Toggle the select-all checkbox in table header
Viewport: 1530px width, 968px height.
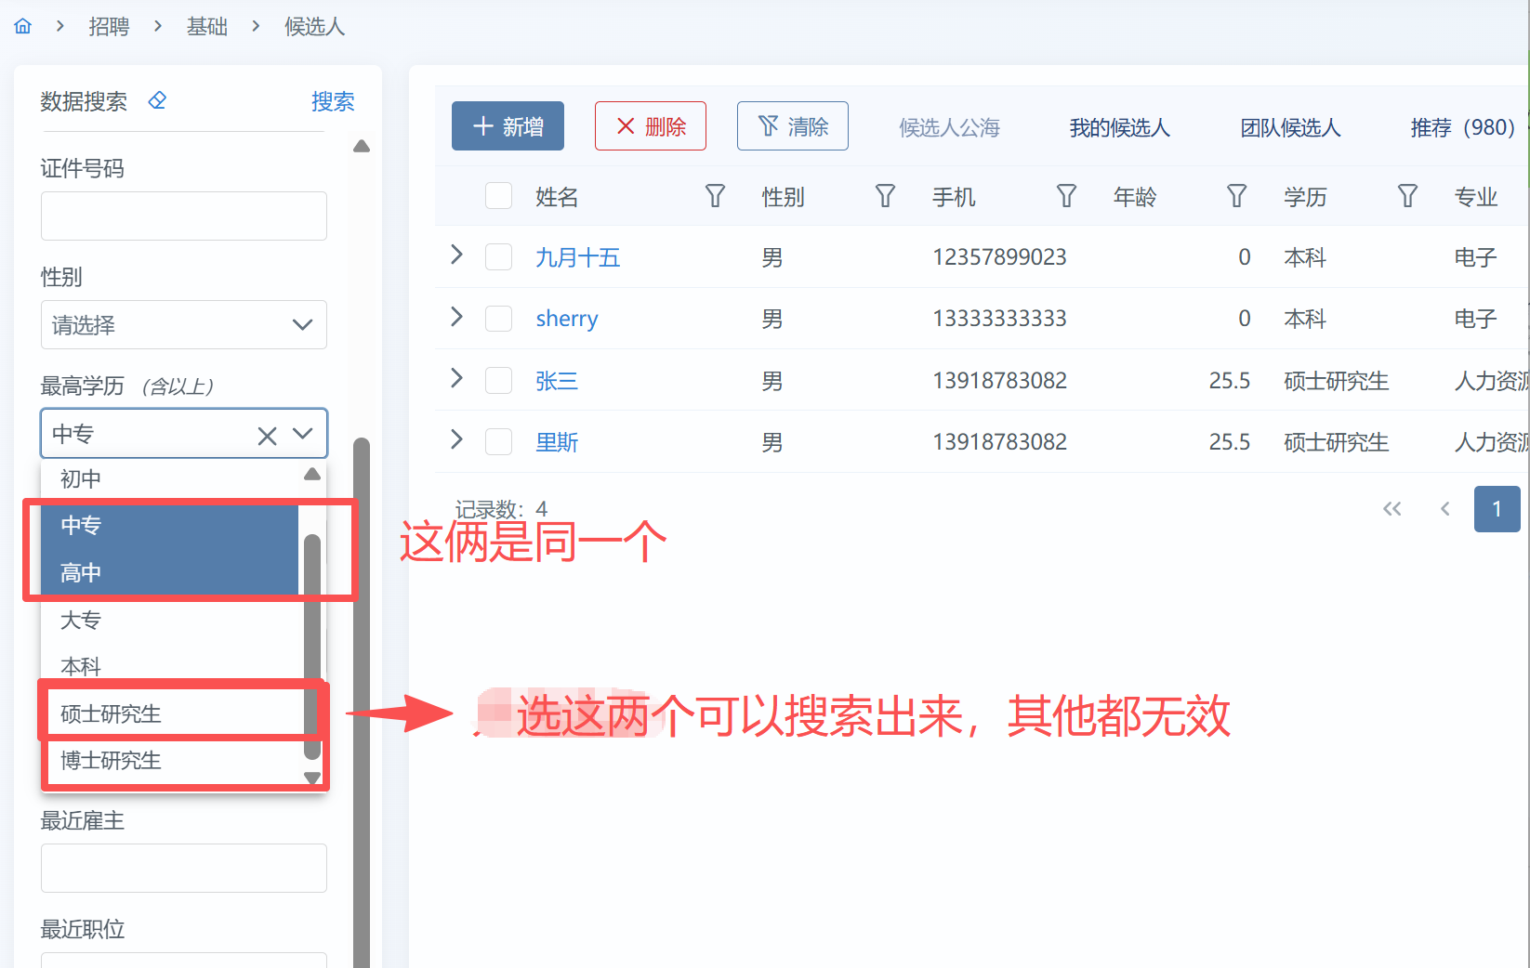499,196
